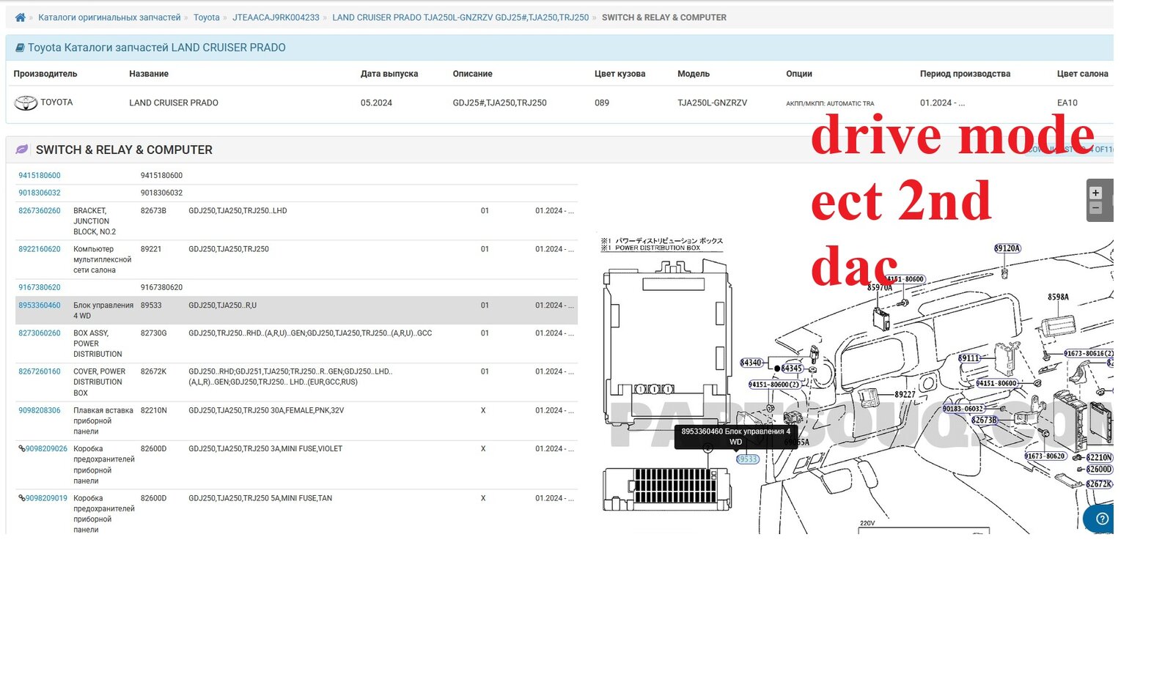Open part number 8953360460 link

40,305
